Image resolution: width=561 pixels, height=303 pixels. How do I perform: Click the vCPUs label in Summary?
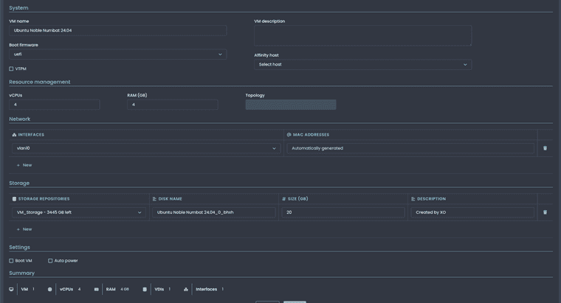pos(66,289)
